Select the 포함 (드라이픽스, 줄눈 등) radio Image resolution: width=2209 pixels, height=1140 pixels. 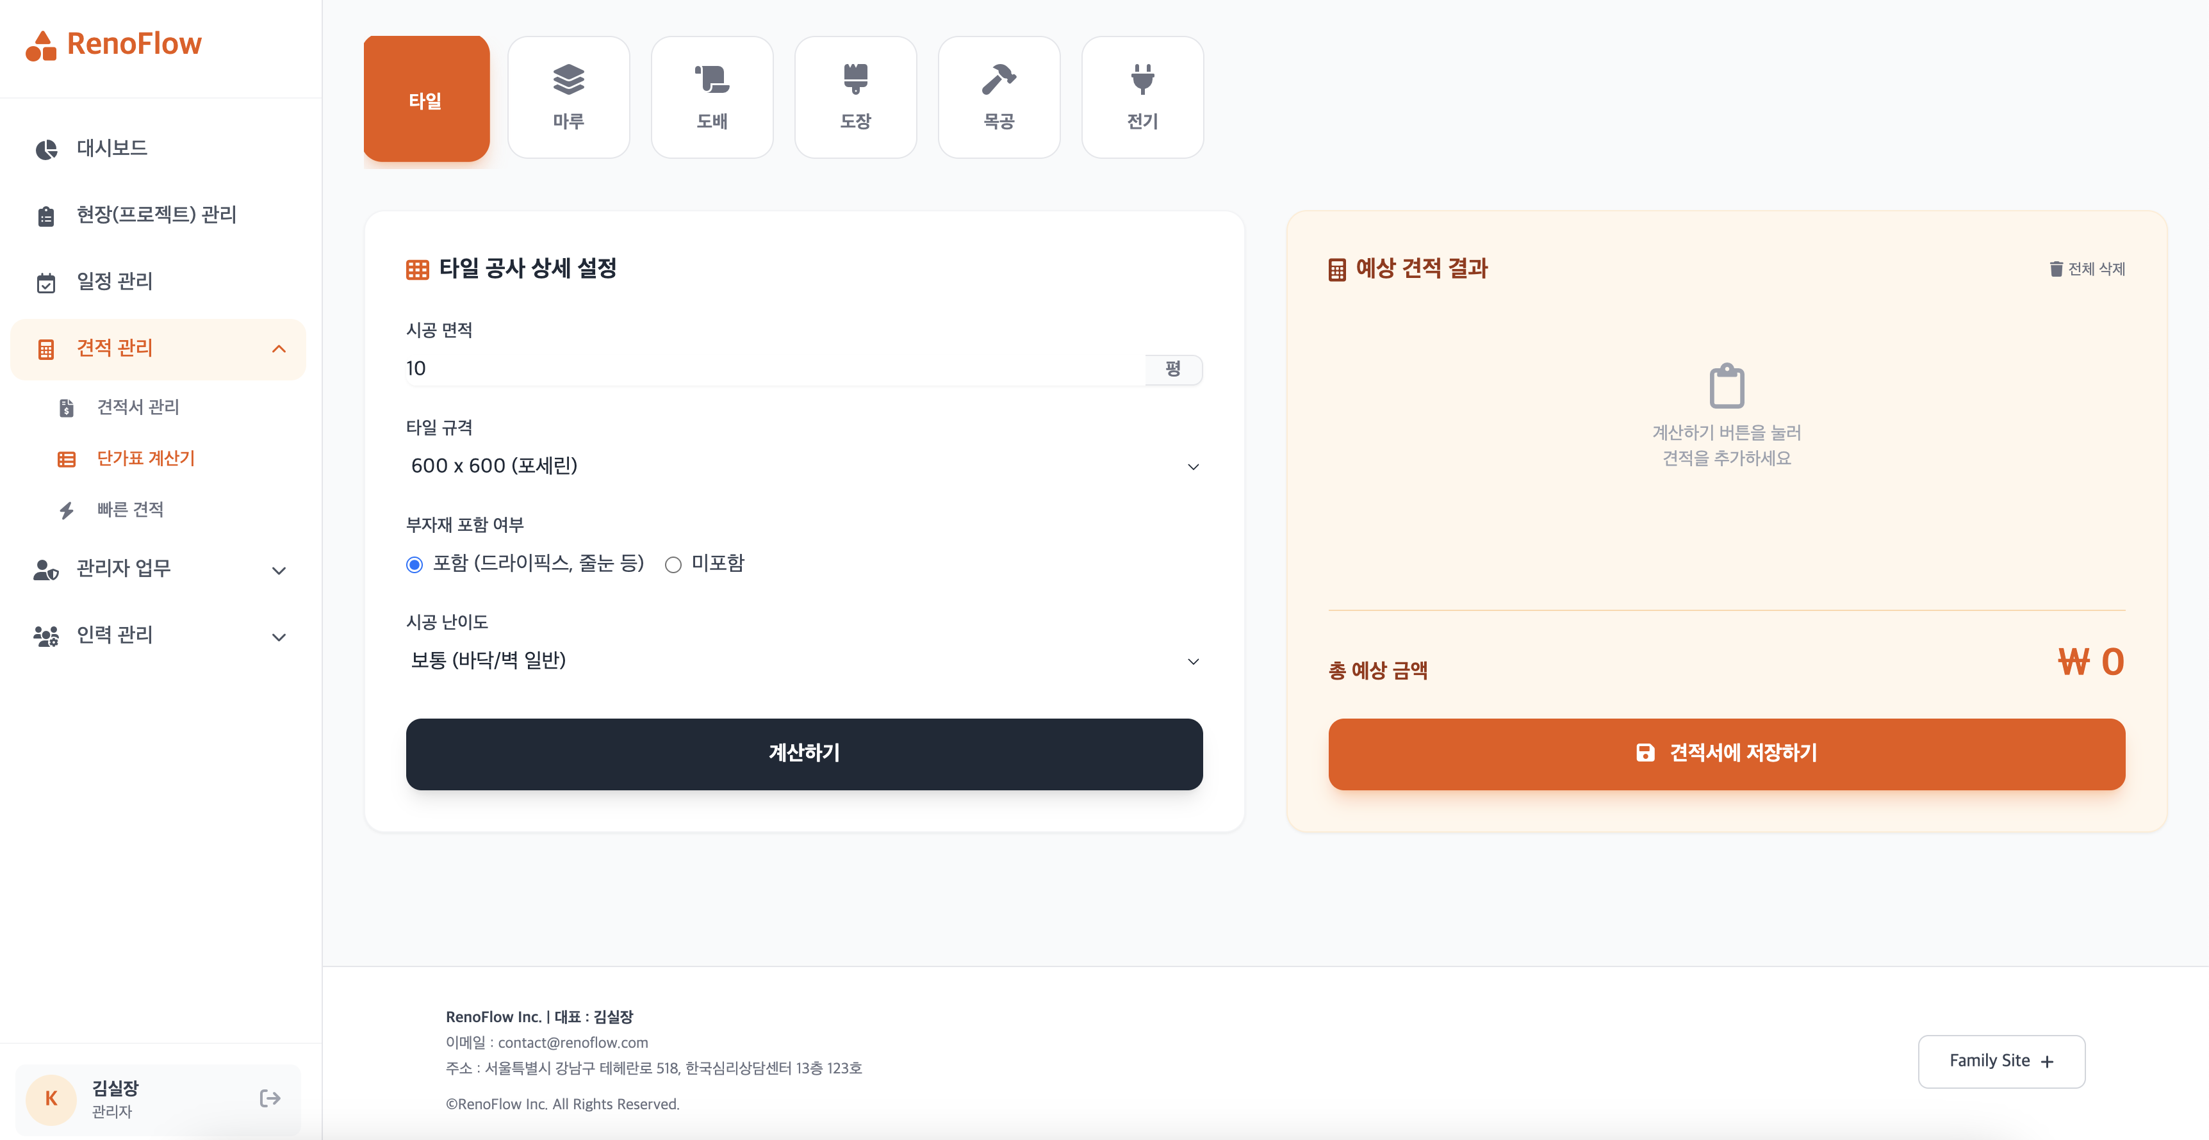(x=414, y=564)
